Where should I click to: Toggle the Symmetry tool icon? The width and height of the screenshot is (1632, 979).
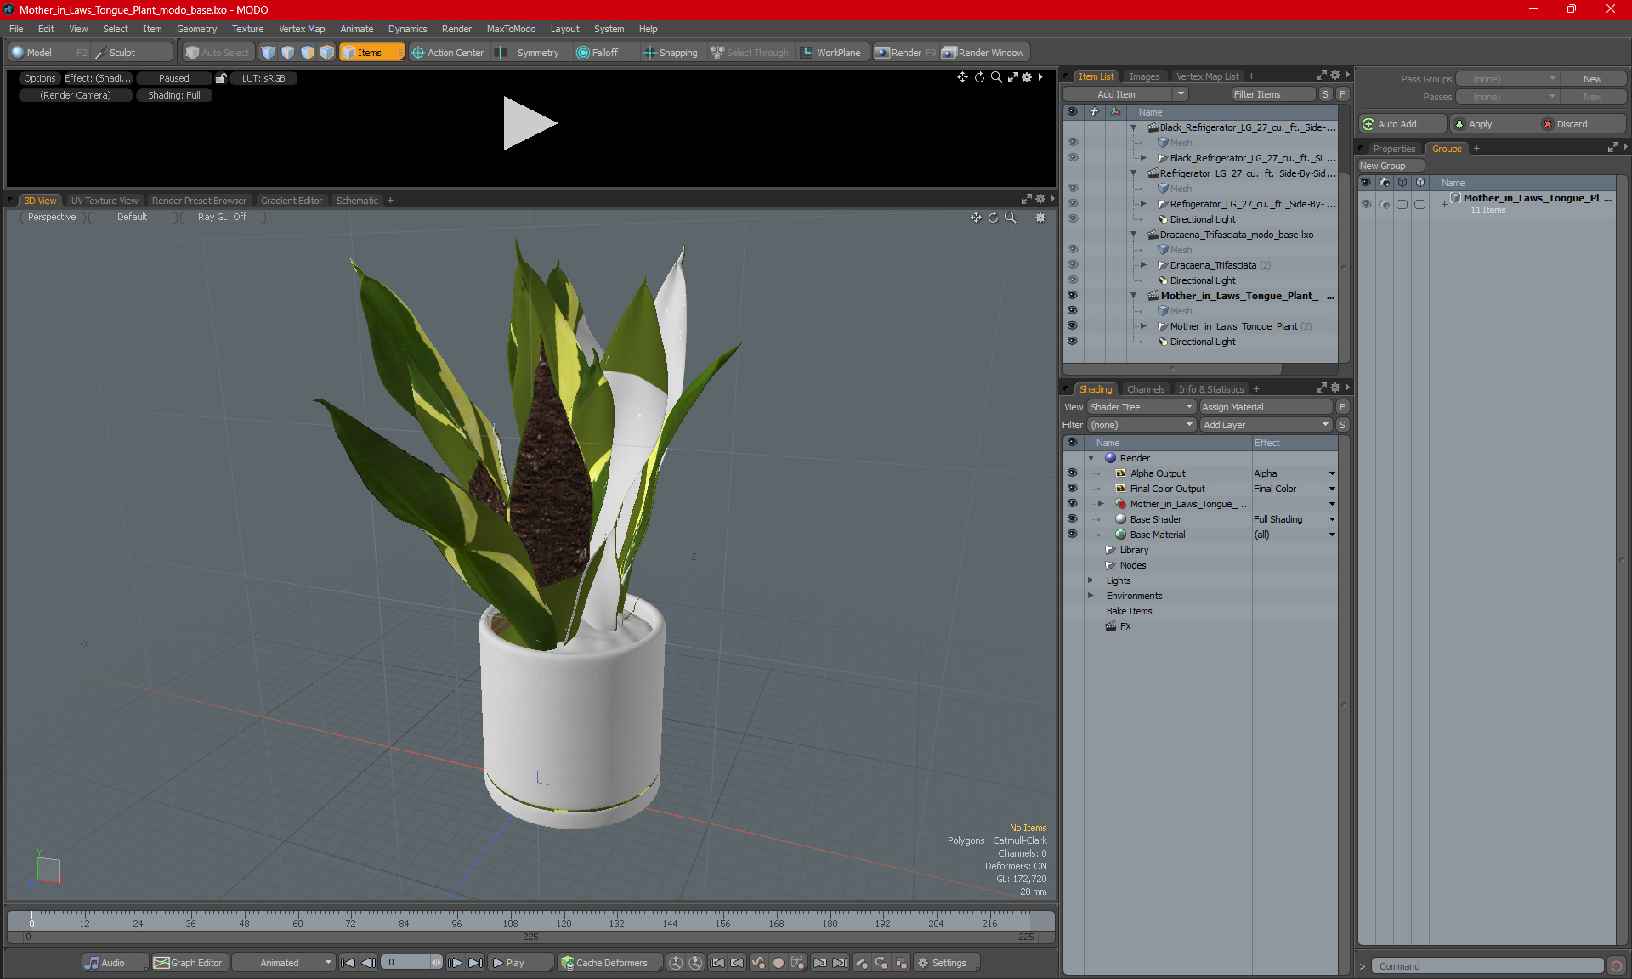[x=501, y=53]
